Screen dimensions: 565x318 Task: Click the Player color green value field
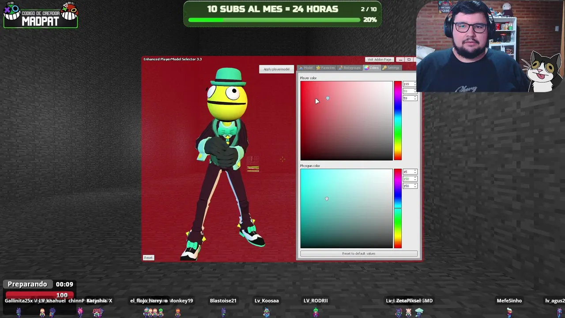(x=410, y=91)
